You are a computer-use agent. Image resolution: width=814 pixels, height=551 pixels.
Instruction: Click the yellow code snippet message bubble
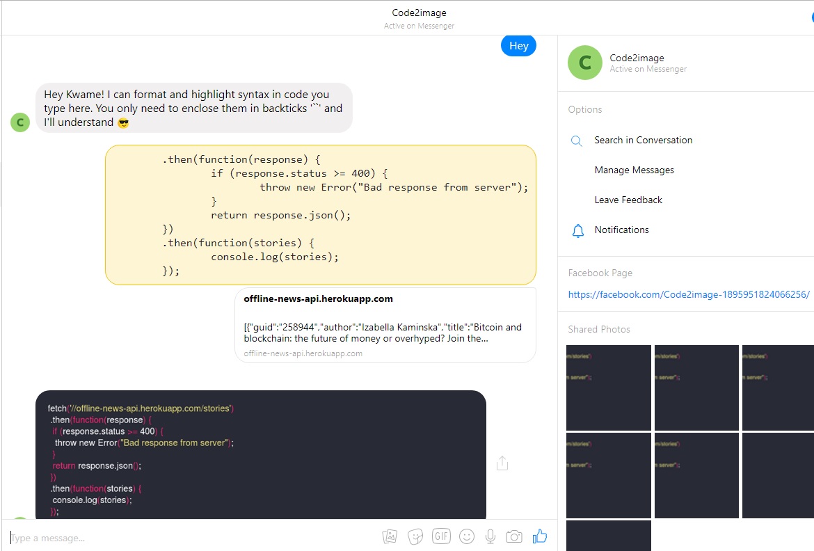pyautogui.click(x=320, y=215)
